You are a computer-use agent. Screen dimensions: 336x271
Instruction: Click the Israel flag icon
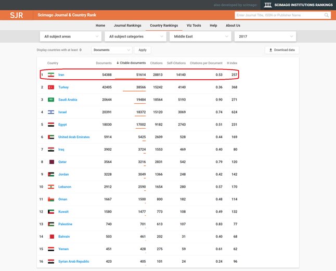pos(51,112)
